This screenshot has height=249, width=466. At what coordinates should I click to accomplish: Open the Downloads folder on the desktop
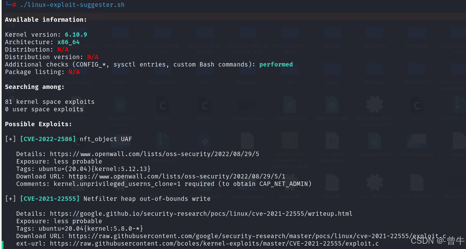(417, 34)
